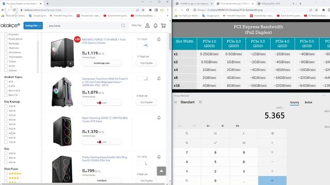Viewport: 330px width, 185px height.
Task: Open the calculator hamburger navigation menu
Action: tap(176, 102)
